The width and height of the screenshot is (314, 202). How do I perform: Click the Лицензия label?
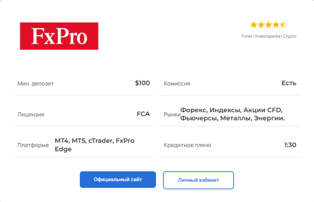(x=31, y=115)
